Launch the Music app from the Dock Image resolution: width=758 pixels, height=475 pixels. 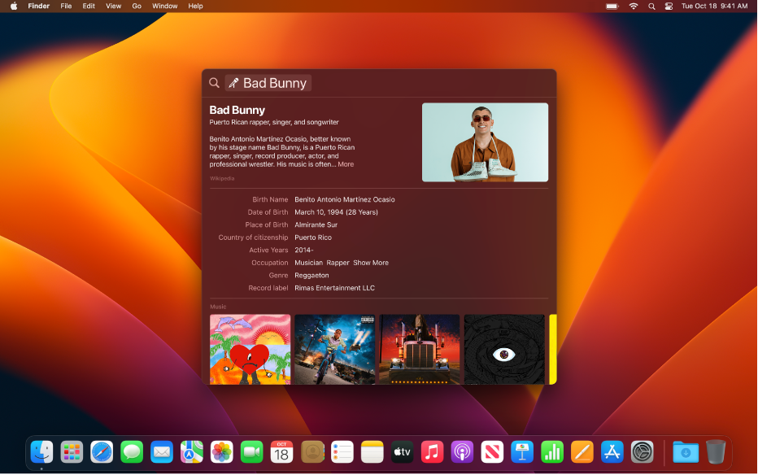pyautogui.click(x=432, y=453)
